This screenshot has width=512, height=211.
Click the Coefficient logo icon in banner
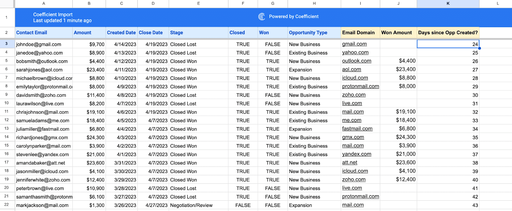(262, 17)
